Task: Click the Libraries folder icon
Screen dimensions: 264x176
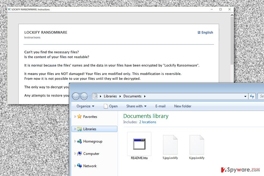Action: 79,129
